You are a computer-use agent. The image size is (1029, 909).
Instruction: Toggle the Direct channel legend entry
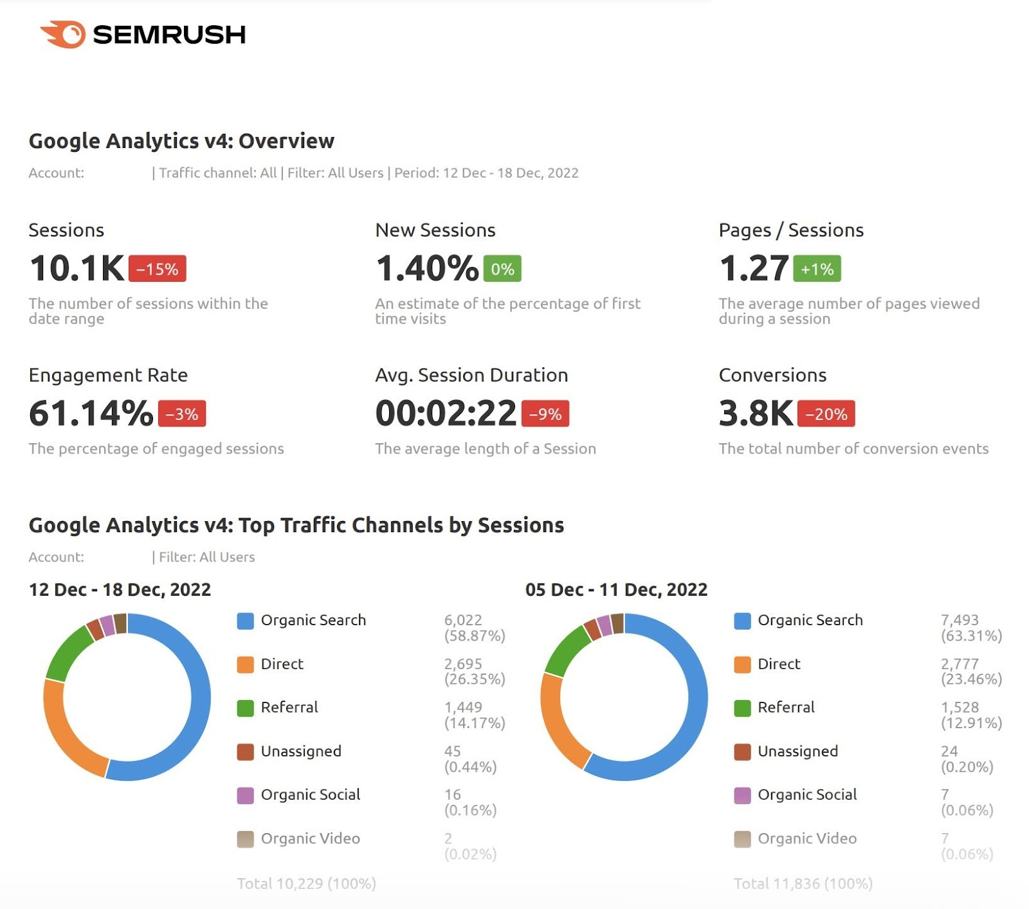282,664
